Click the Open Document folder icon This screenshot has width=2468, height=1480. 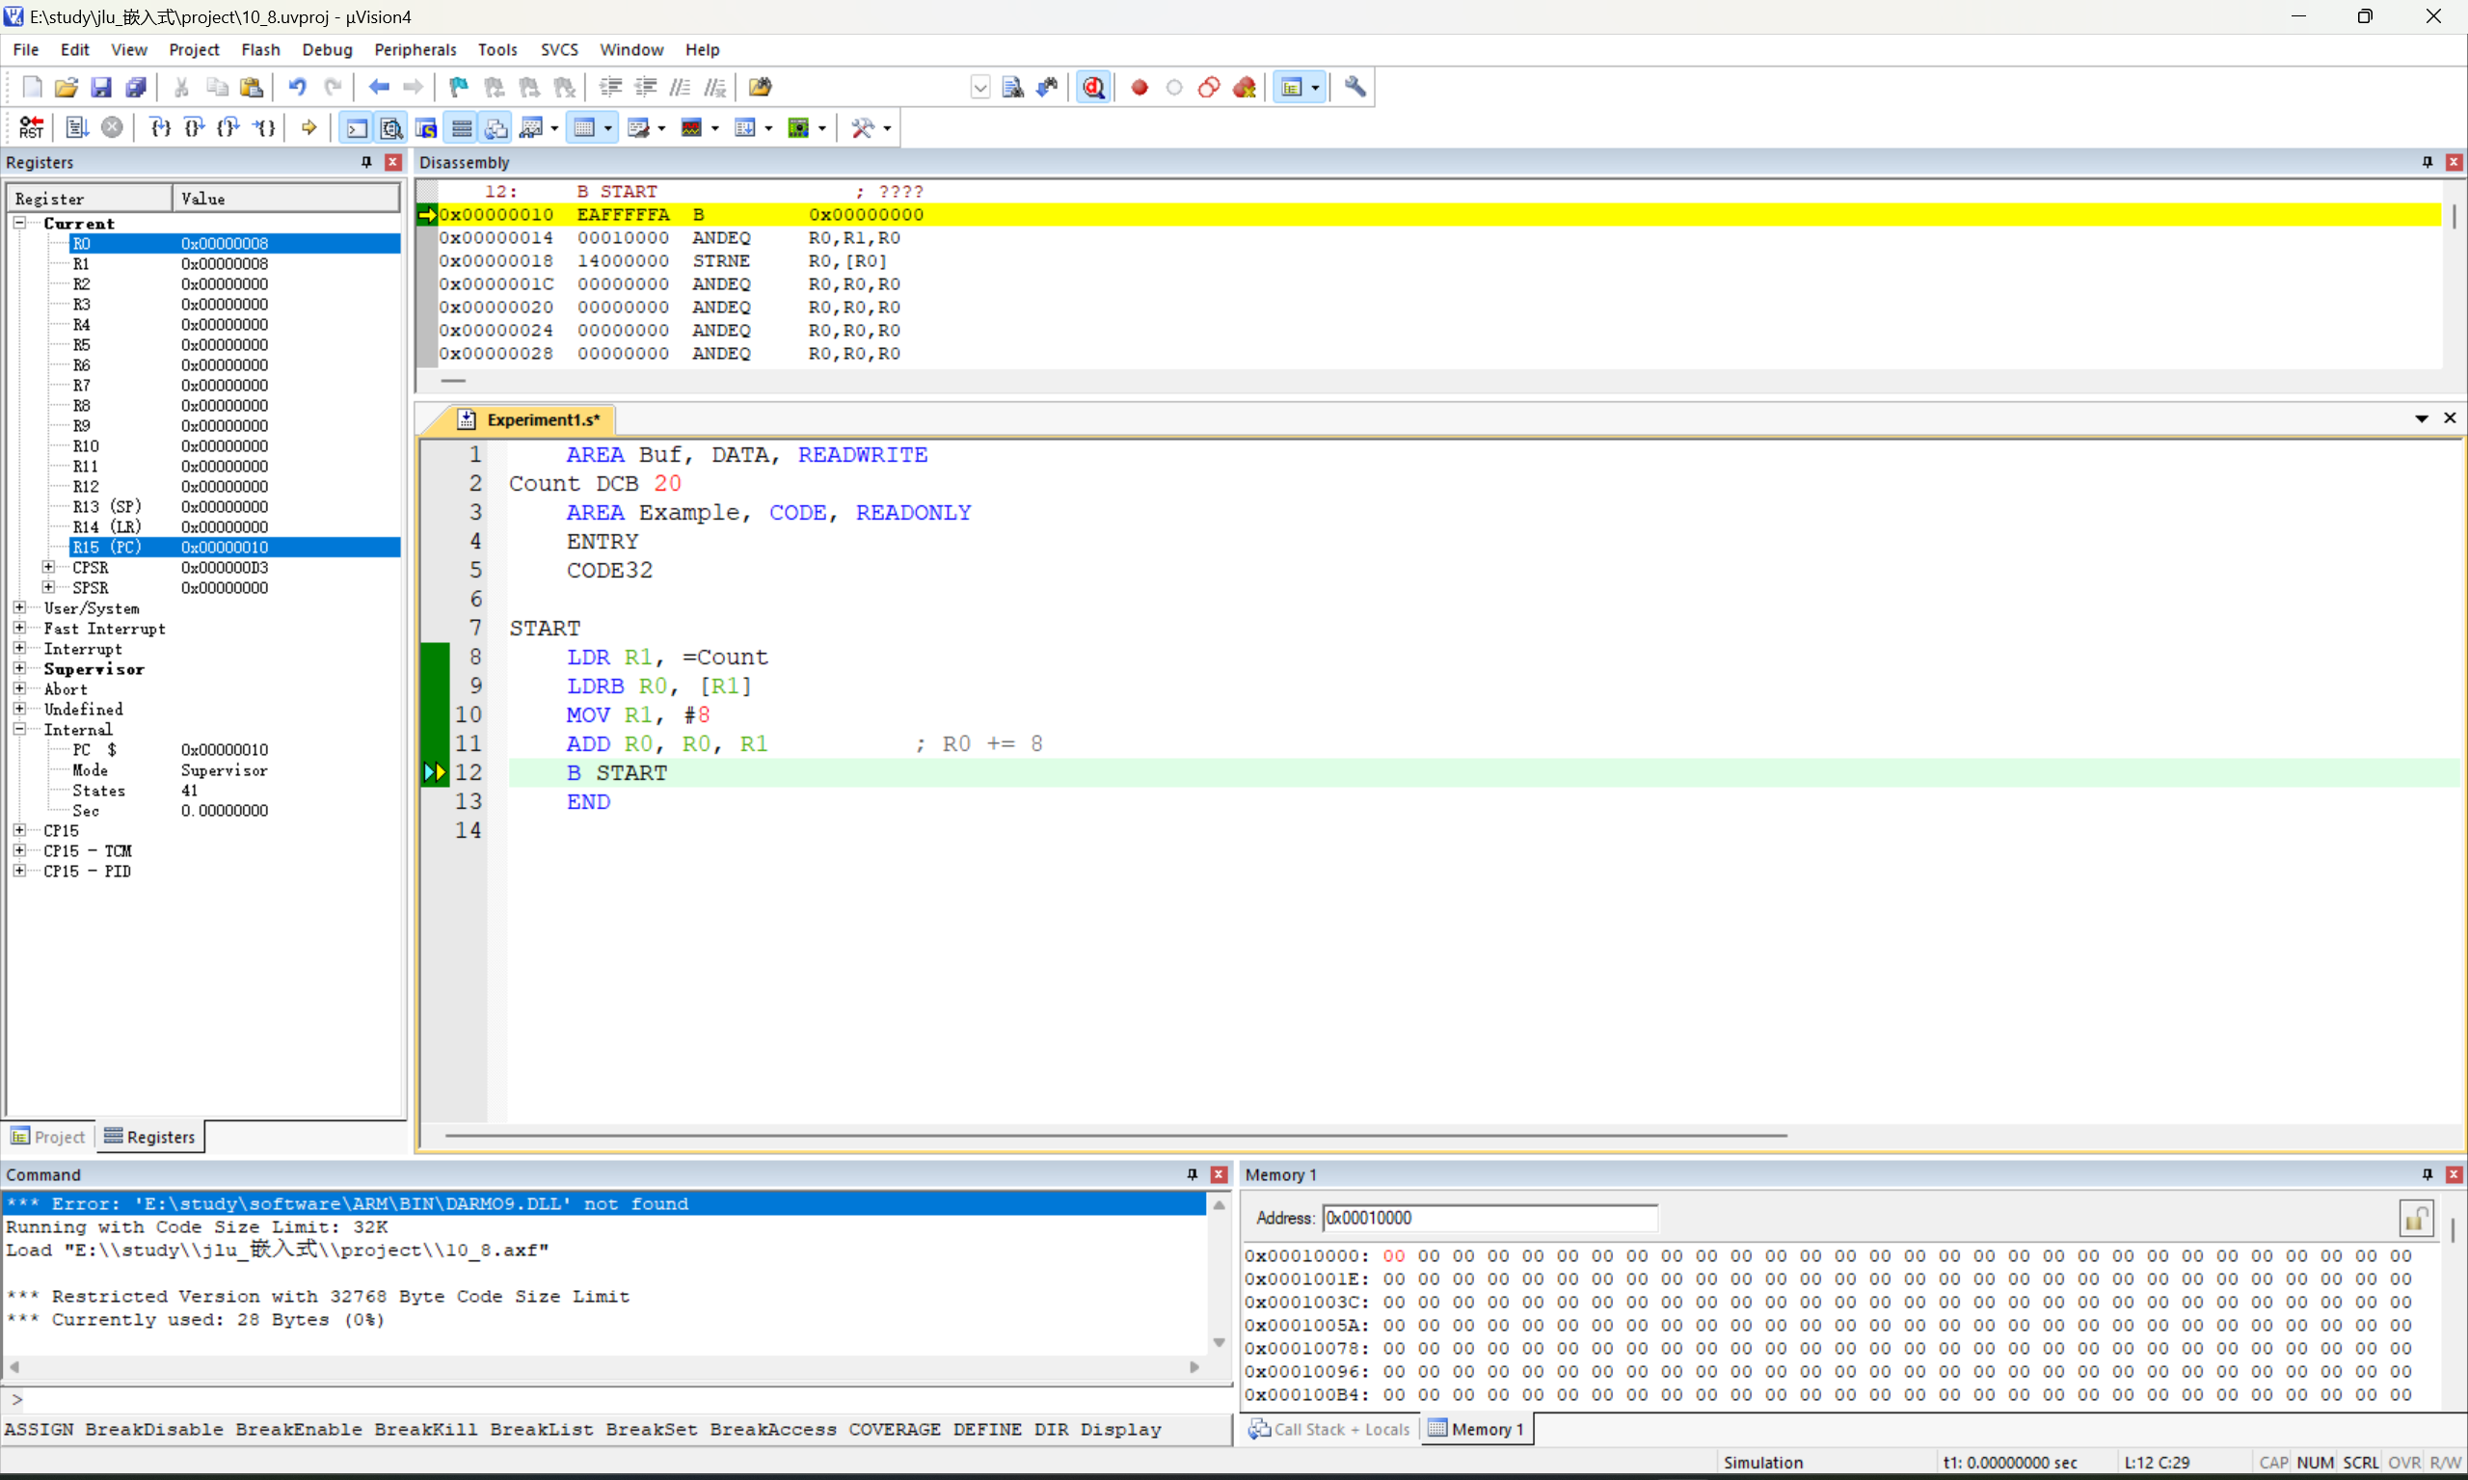click(760, 88)
